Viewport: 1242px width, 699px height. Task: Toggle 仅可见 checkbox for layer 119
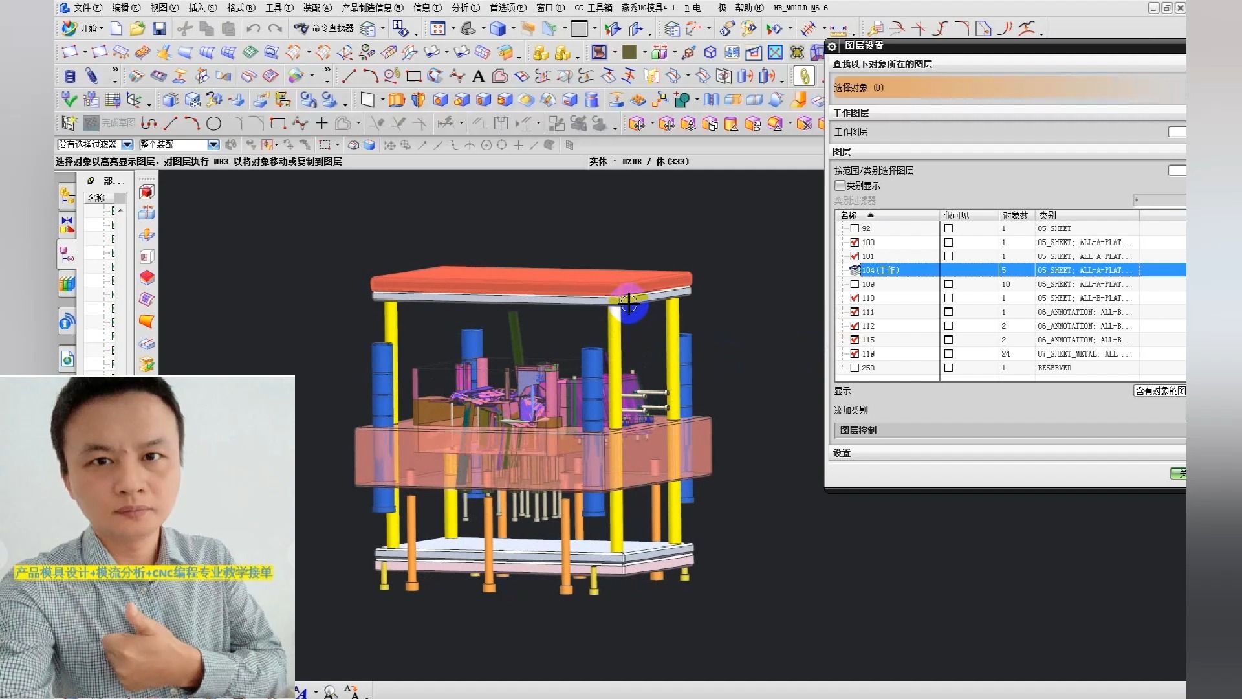(x=948, y=354)
